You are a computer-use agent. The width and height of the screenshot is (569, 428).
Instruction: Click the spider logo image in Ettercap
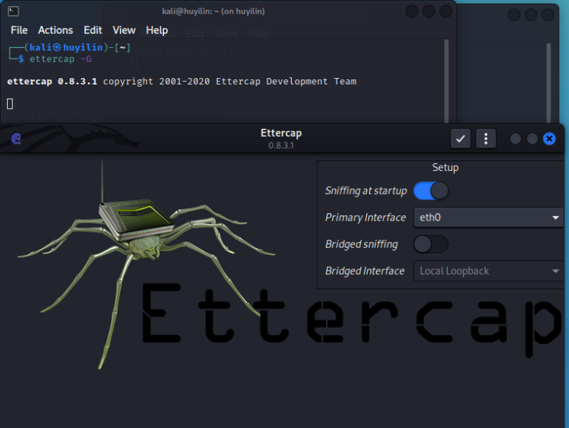[x=145, y=265]
